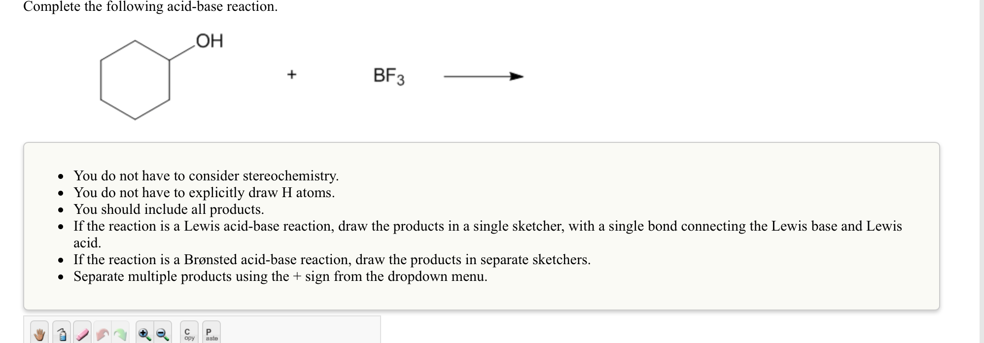984x343 pixels.
Task: Zoom in using the magnifier icon
Action: (x=143, y=334)
